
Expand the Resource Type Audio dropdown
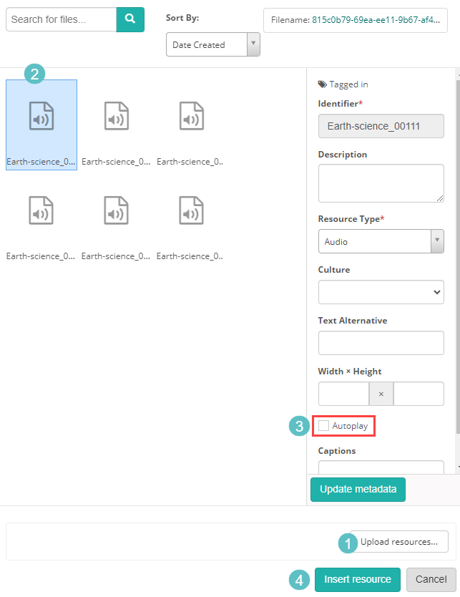tap(381, 242)
